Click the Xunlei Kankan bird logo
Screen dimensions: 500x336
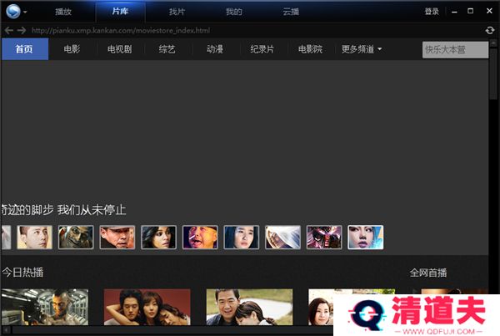[12, 12]
